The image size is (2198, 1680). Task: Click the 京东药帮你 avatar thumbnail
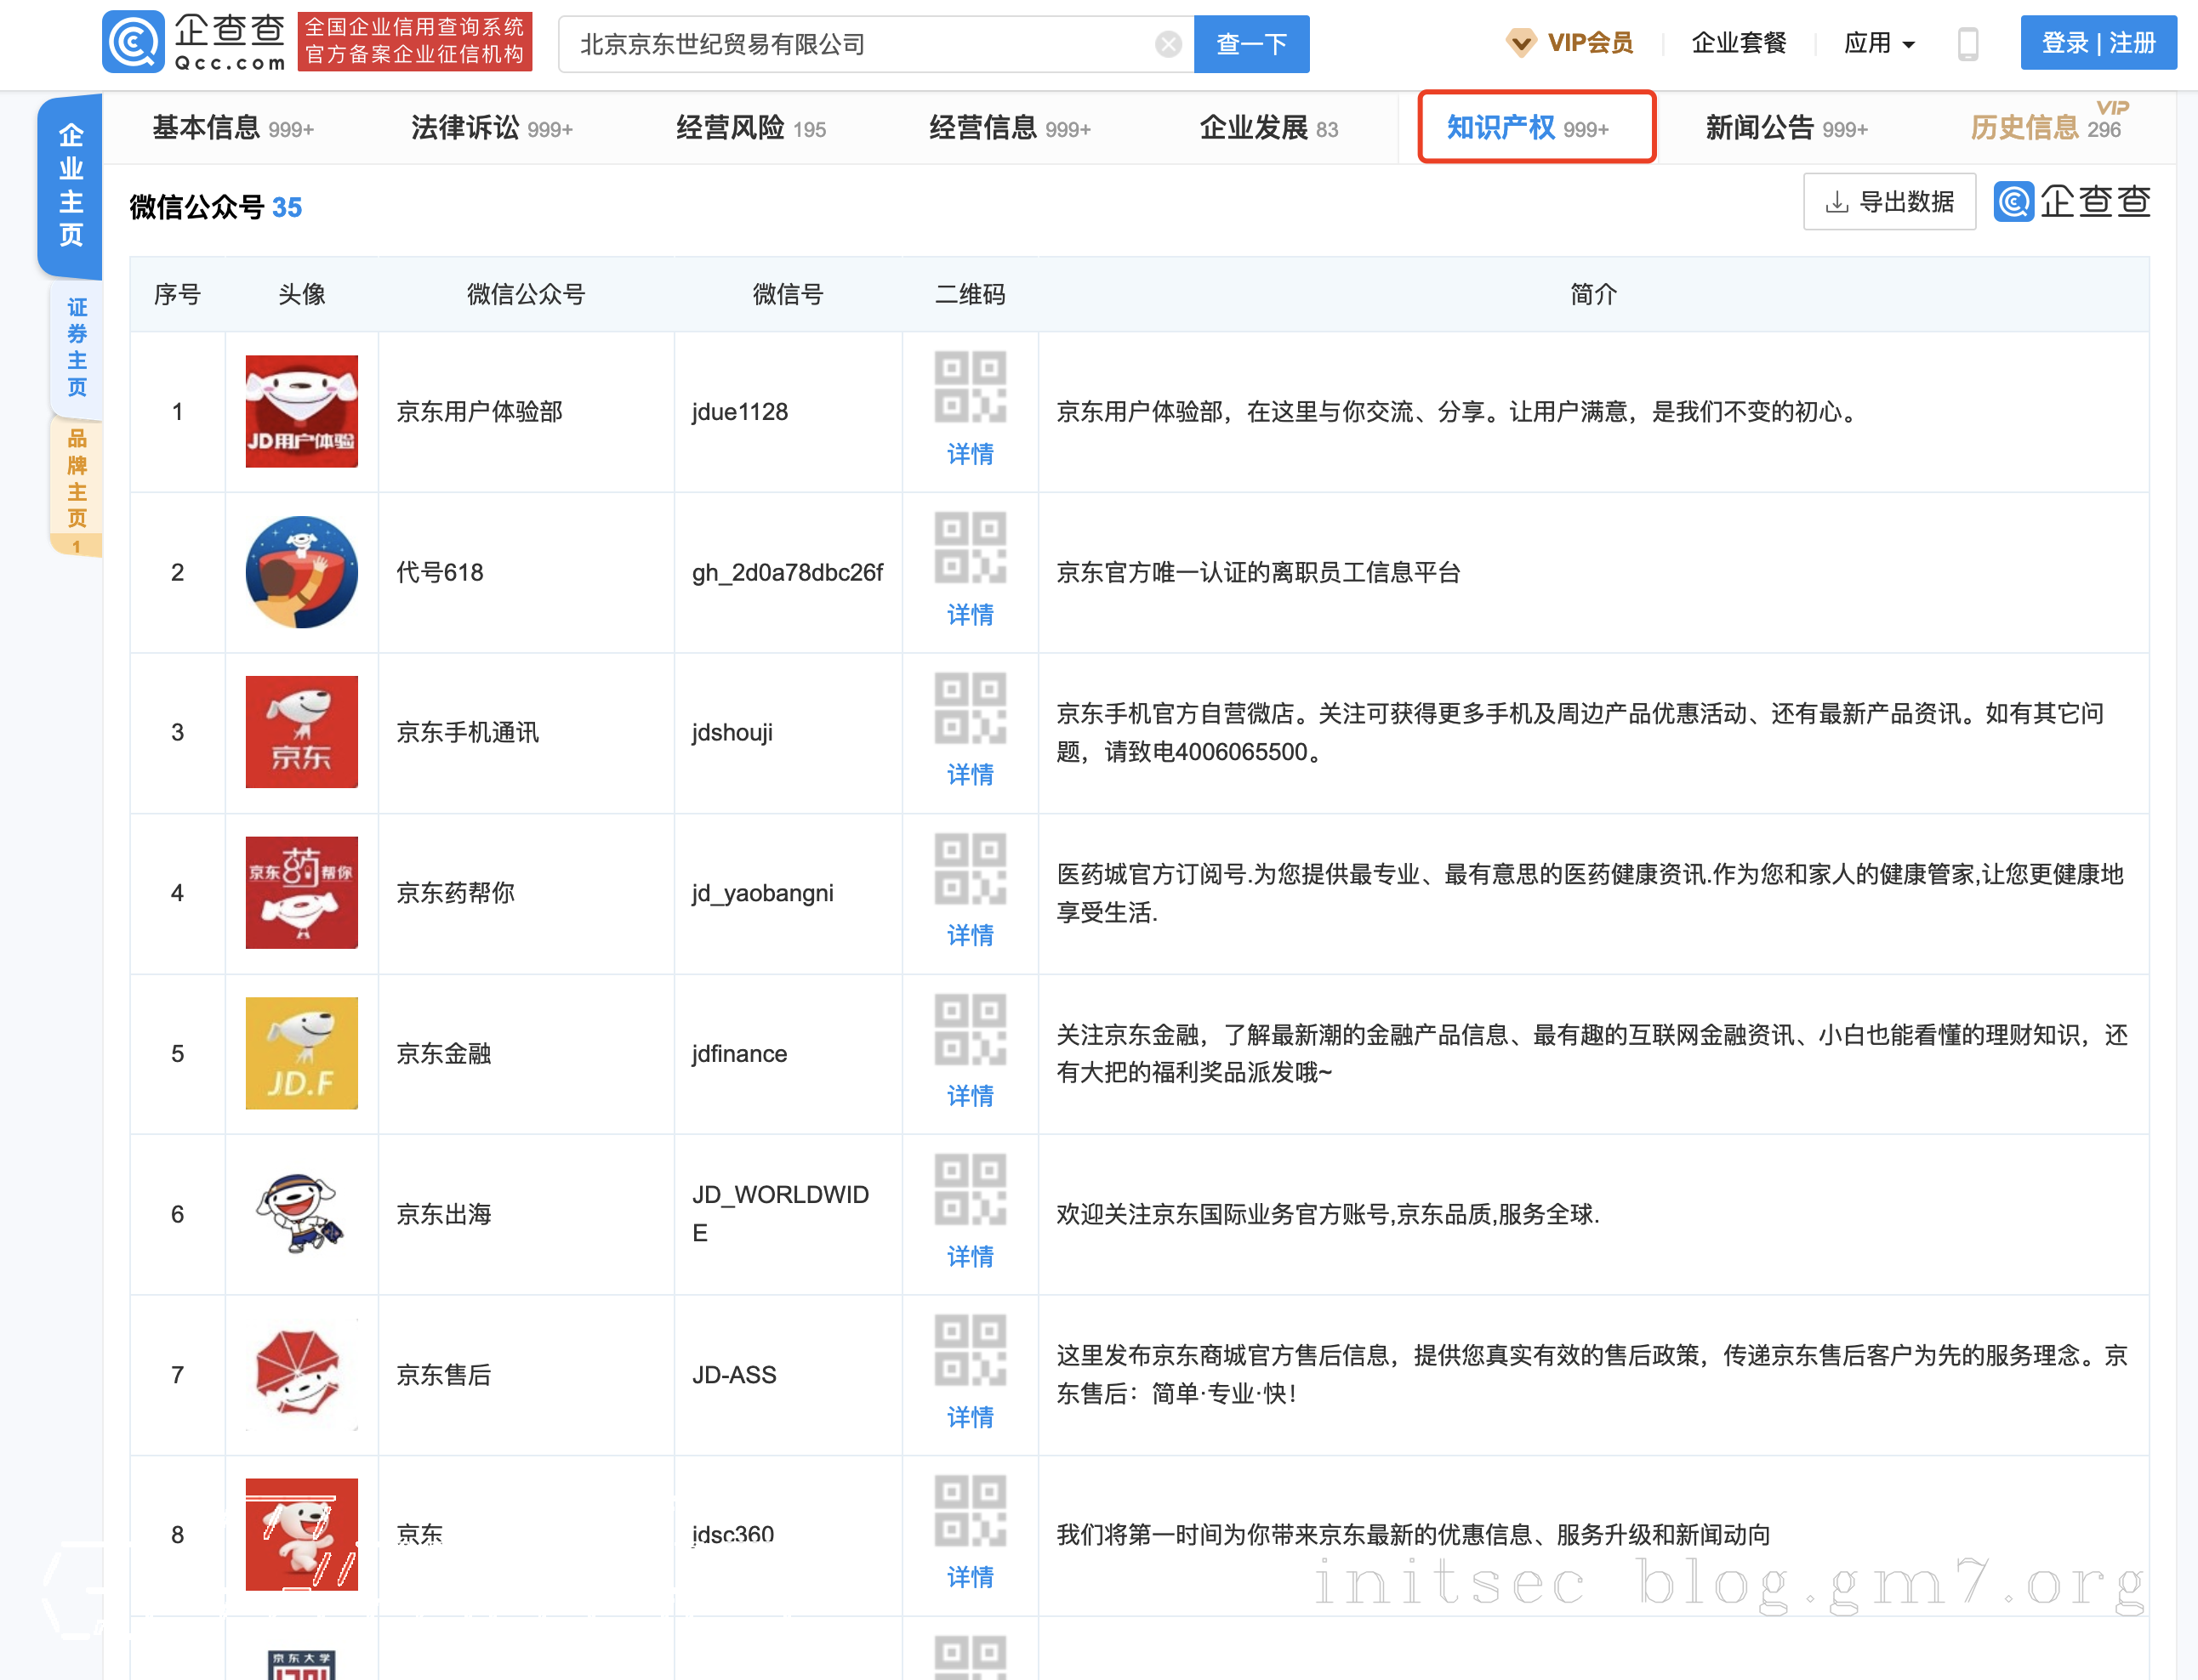pos(301,893)
